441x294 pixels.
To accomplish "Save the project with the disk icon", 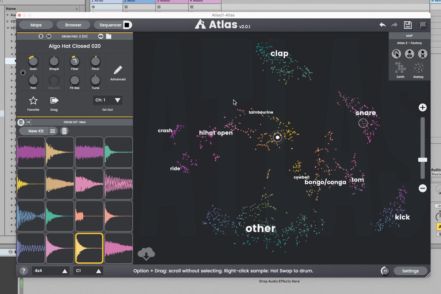I will [408, 25].
